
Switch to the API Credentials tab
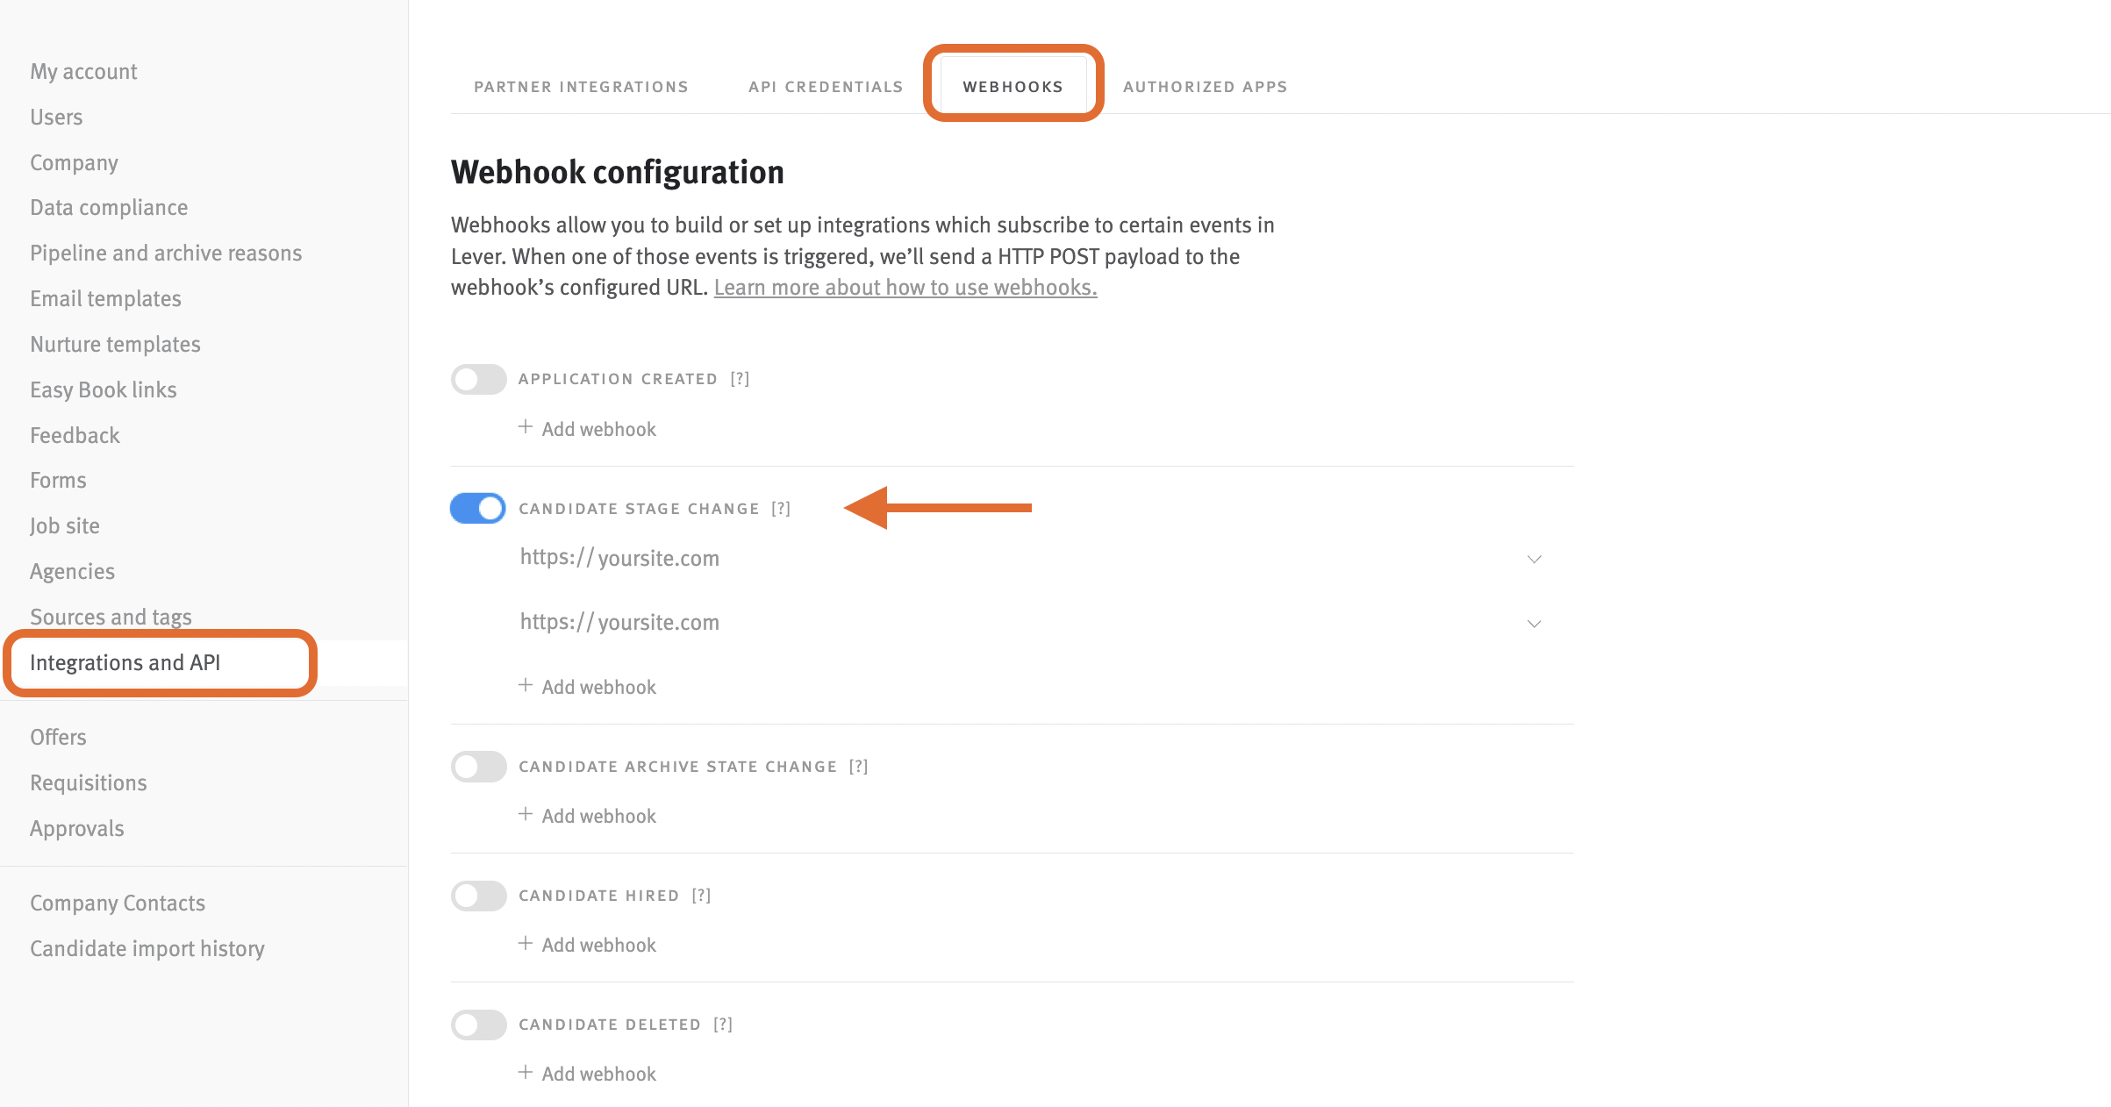click(x=825, y=87)
